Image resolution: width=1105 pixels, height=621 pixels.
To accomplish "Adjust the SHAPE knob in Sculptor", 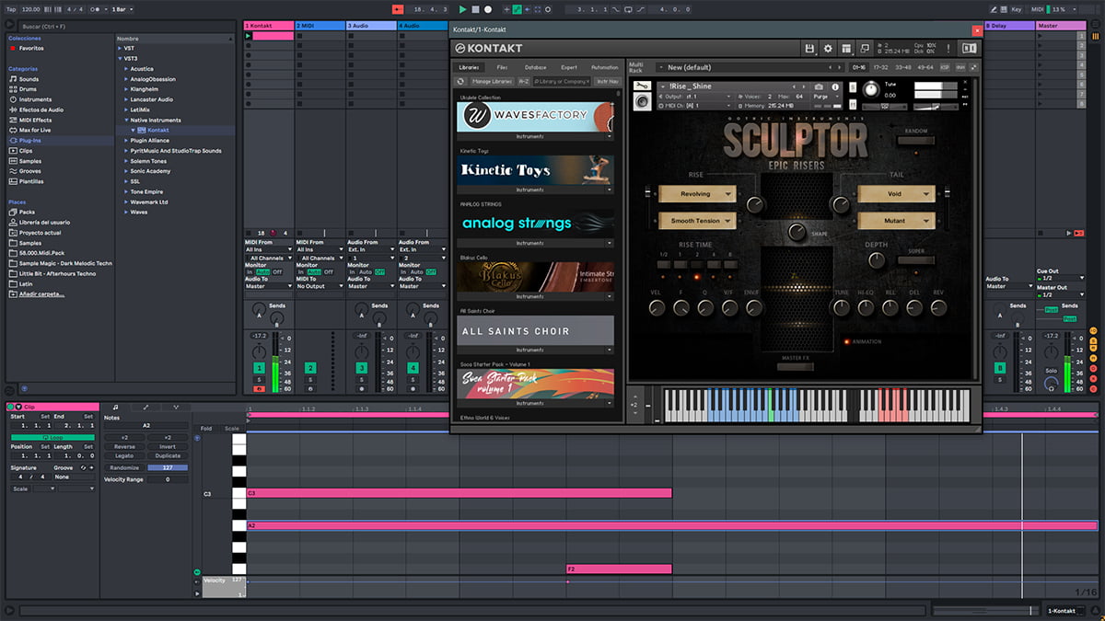I will (796, 231).
